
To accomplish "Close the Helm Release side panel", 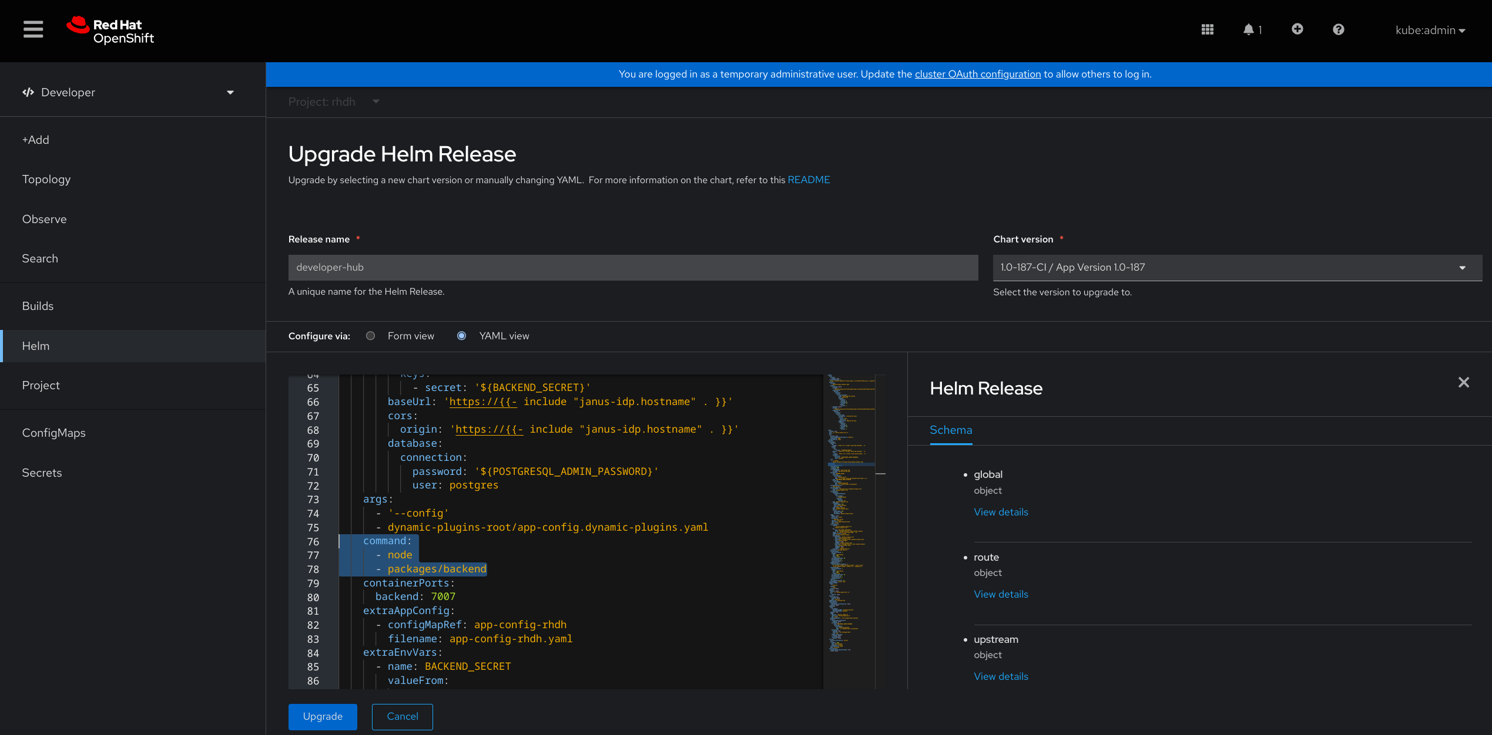I will point(1463,382).
